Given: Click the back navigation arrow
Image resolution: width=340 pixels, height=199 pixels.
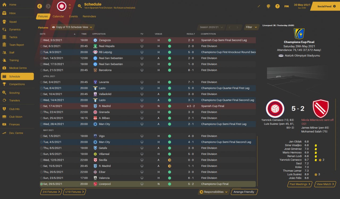Looking at the screenshot, I should click(40, 6).
